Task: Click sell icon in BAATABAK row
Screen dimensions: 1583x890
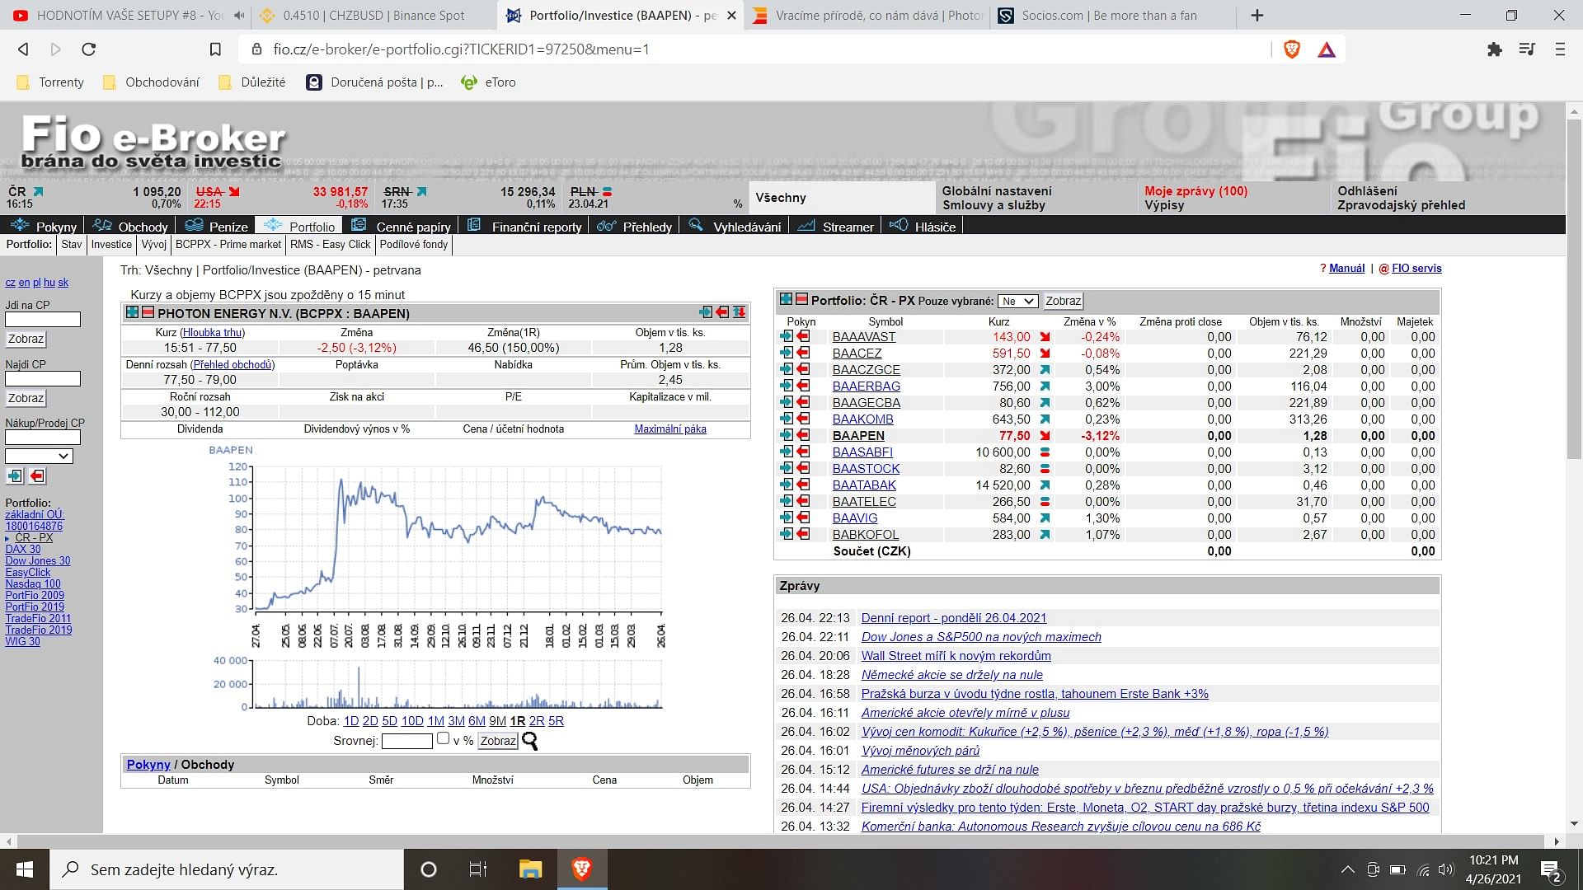Action: pyautogui.click(x=803, y=485)
